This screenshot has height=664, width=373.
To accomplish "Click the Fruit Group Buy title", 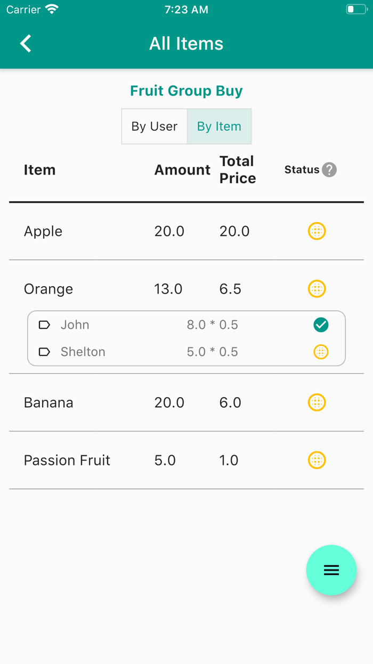I will pyautogui.click(x=186, y=91).
